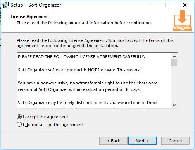
Task: Close the setup window with the X
Action: click(185, 5)
